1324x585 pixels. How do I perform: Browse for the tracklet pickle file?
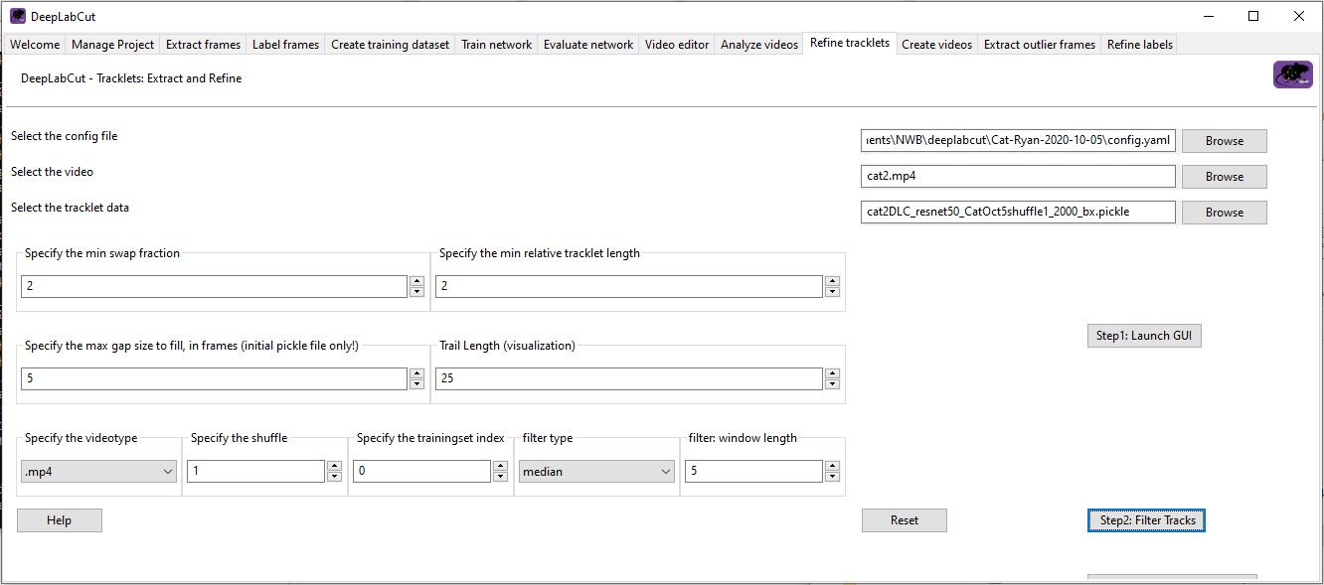tap(1224, 212)
